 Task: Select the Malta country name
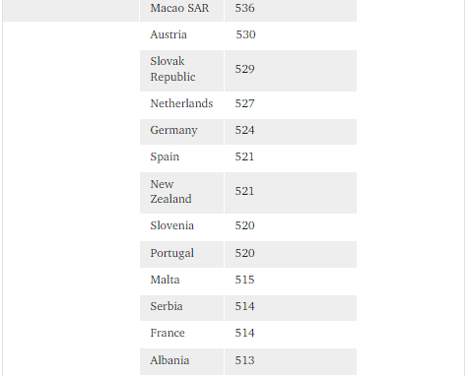coord(165,280)
